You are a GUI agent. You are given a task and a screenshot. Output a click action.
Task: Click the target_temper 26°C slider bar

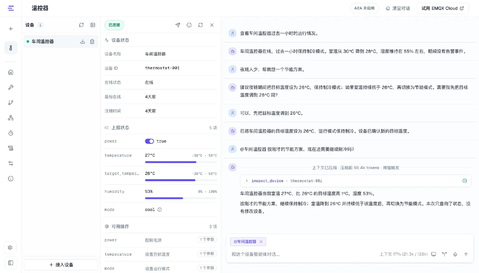(181, 180)
